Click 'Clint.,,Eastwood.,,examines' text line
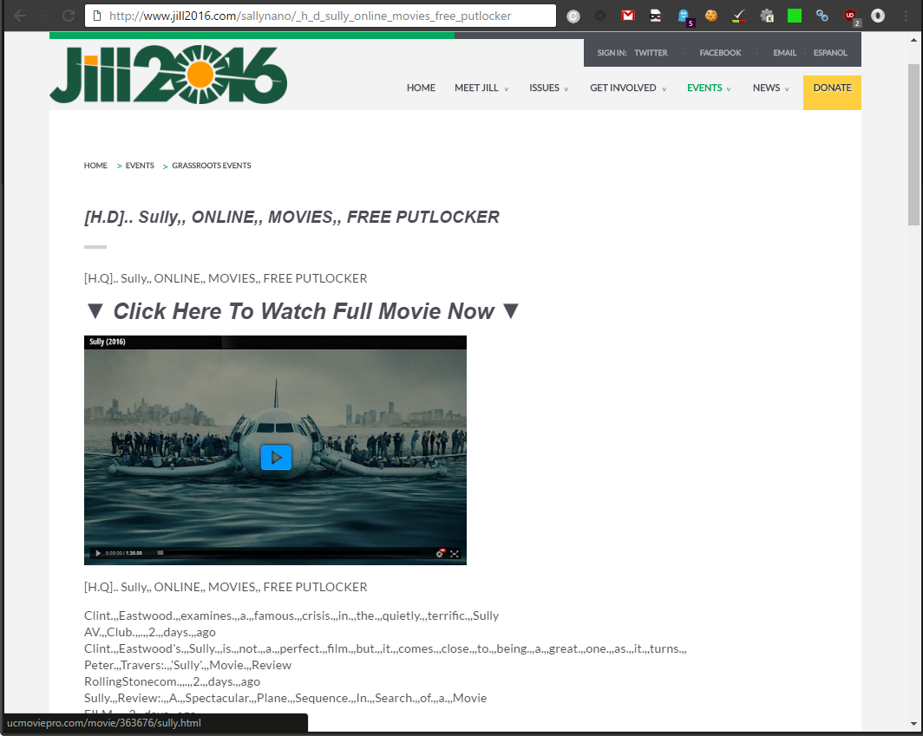Screen dimensions: 923x736 click(x=291, y=616)
